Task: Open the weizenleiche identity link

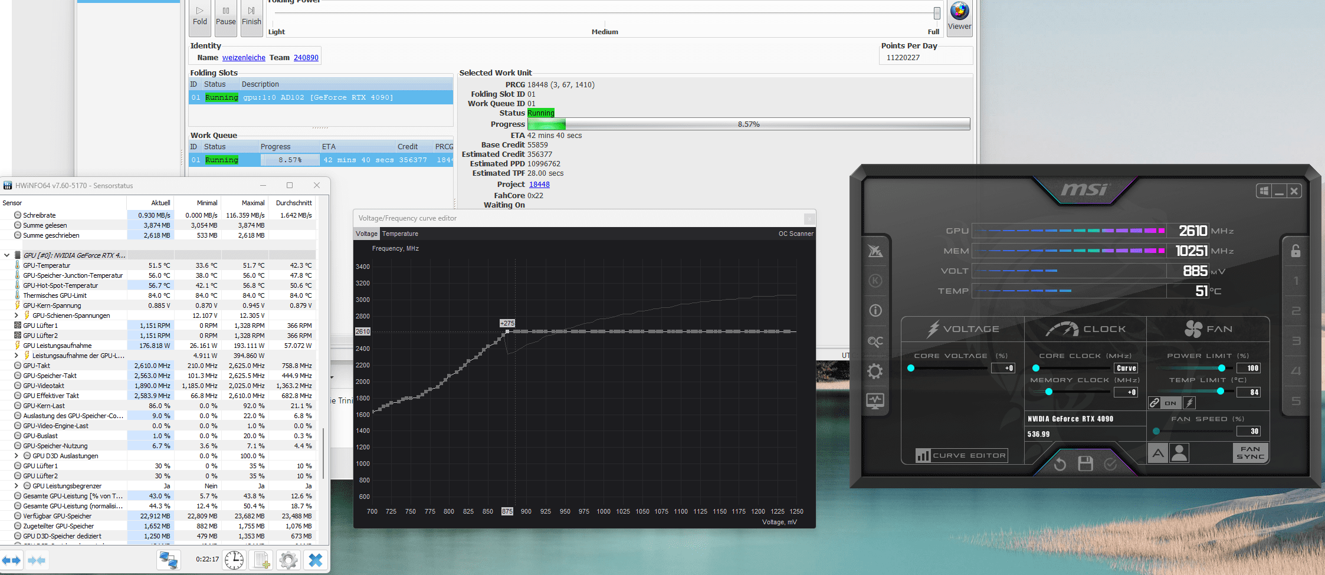Action: (x=244, y=58)
